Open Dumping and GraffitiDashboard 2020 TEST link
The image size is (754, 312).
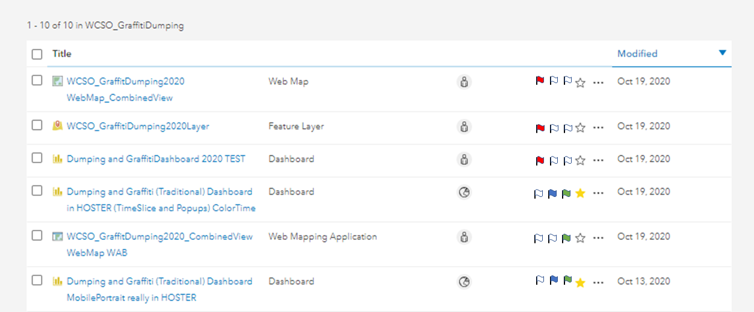point(156,159)
